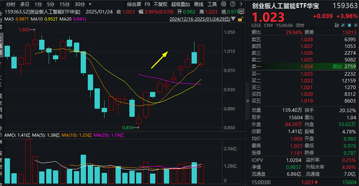359x186 pixels.
Task: Click the 综合屏 button
Action: point(134,4)
